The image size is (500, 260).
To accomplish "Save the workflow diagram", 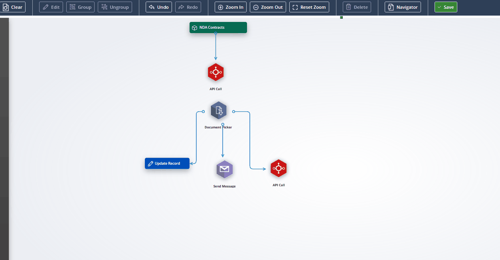I will 446,7.
